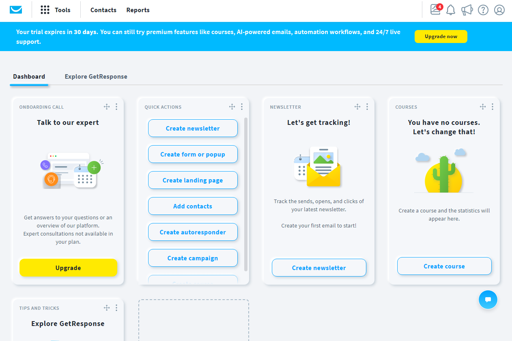Click Create campaign
Image resolution: width=512 pixels, height=341 pixels.
[x=193, y=258]
